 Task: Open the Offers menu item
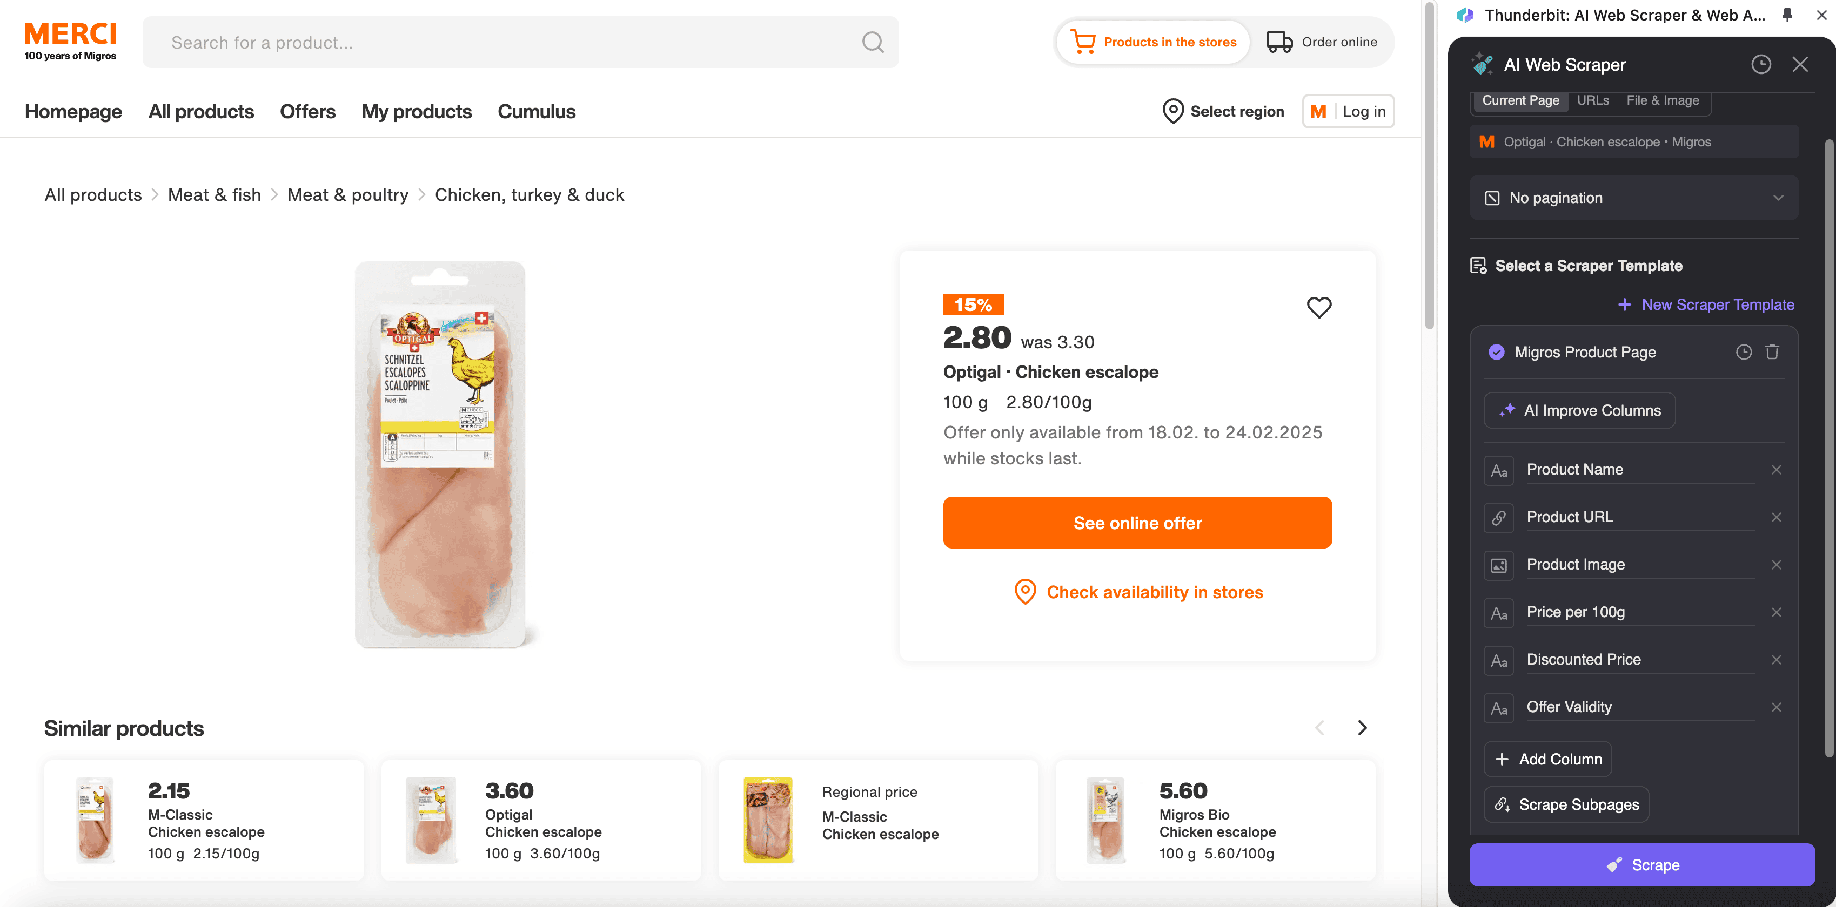click(x=307, y=112)
